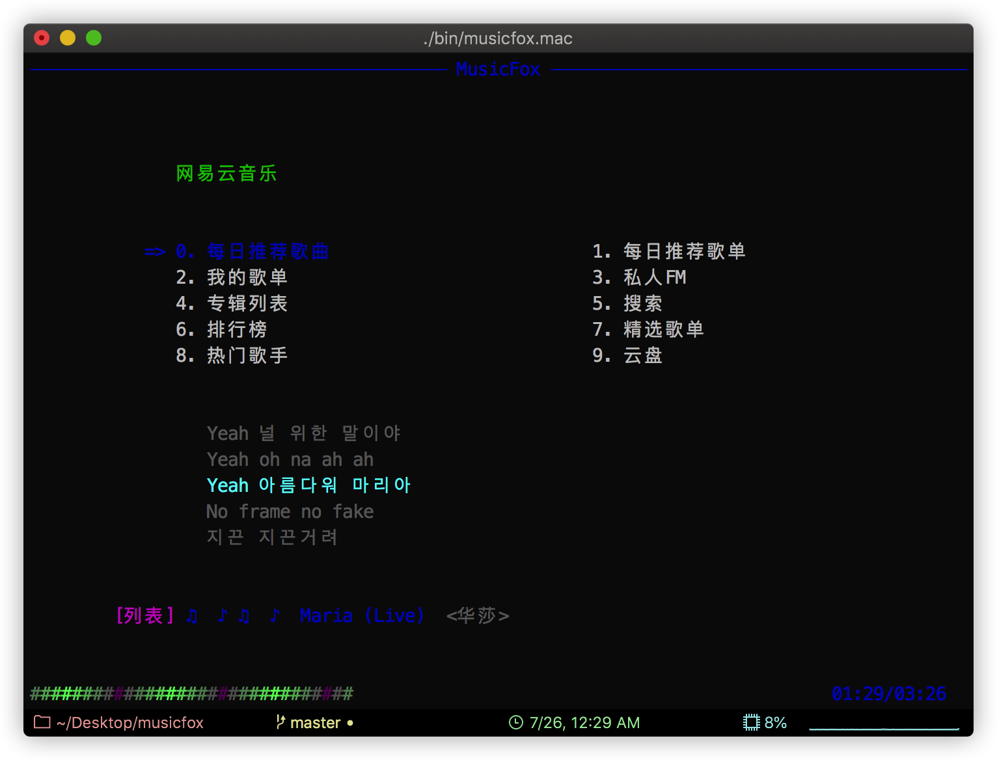This screenshot has height=760, width=997.
Task: Open menu item 6 排行榜
Action: [221, 329]
